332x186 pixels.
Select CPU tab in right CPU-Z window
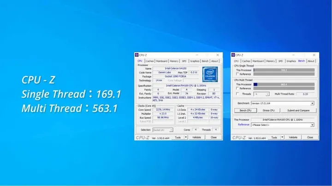236,61
